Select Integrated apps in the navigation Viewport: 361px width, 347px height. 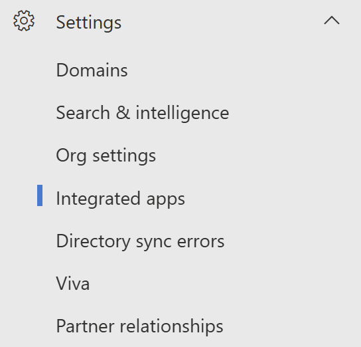120,199
